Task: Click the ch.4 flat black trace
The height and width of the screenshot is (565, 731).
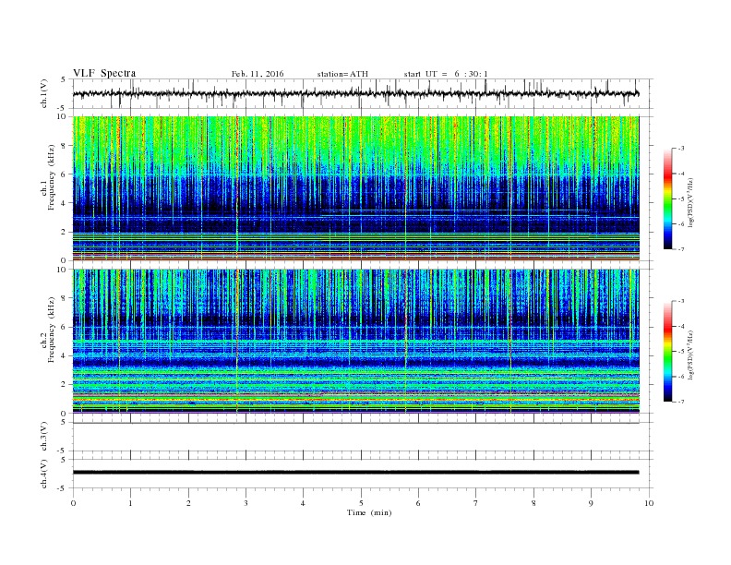Action: pyautogui.click(x=356, y=473)
